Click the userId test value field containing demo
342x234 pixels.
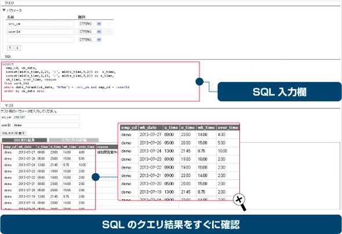46,125
